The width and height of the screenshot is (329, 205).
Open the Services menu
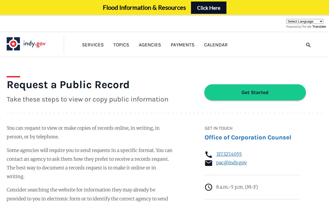coord(93,45)
